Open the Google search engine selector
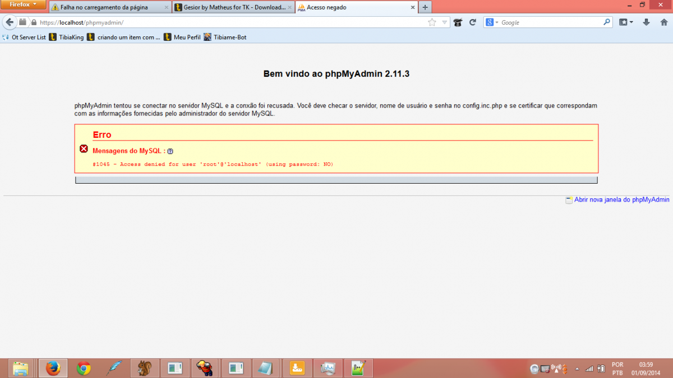 pyautogui.click(x=492, y=22)
